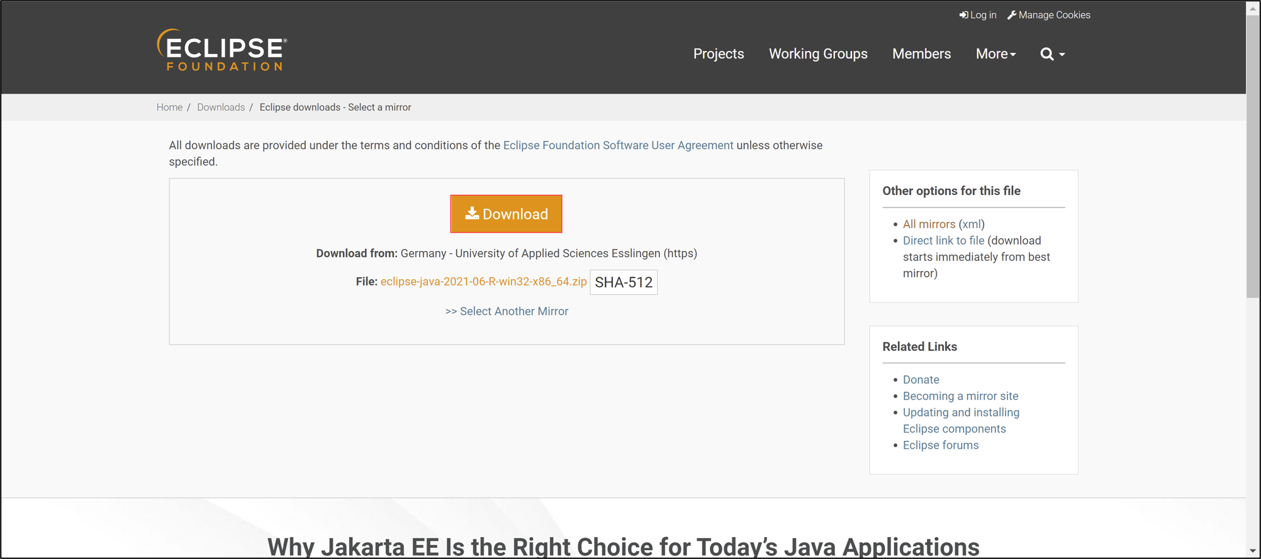Viewport: 1261px width, 559px height.
Task: Click Direct link to file
Action: click(943, 240)
